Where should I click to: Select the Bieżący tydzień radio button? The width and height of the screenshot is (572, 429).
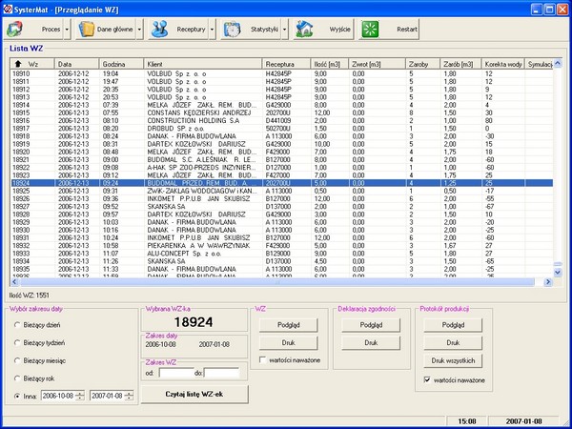point(17,342)
